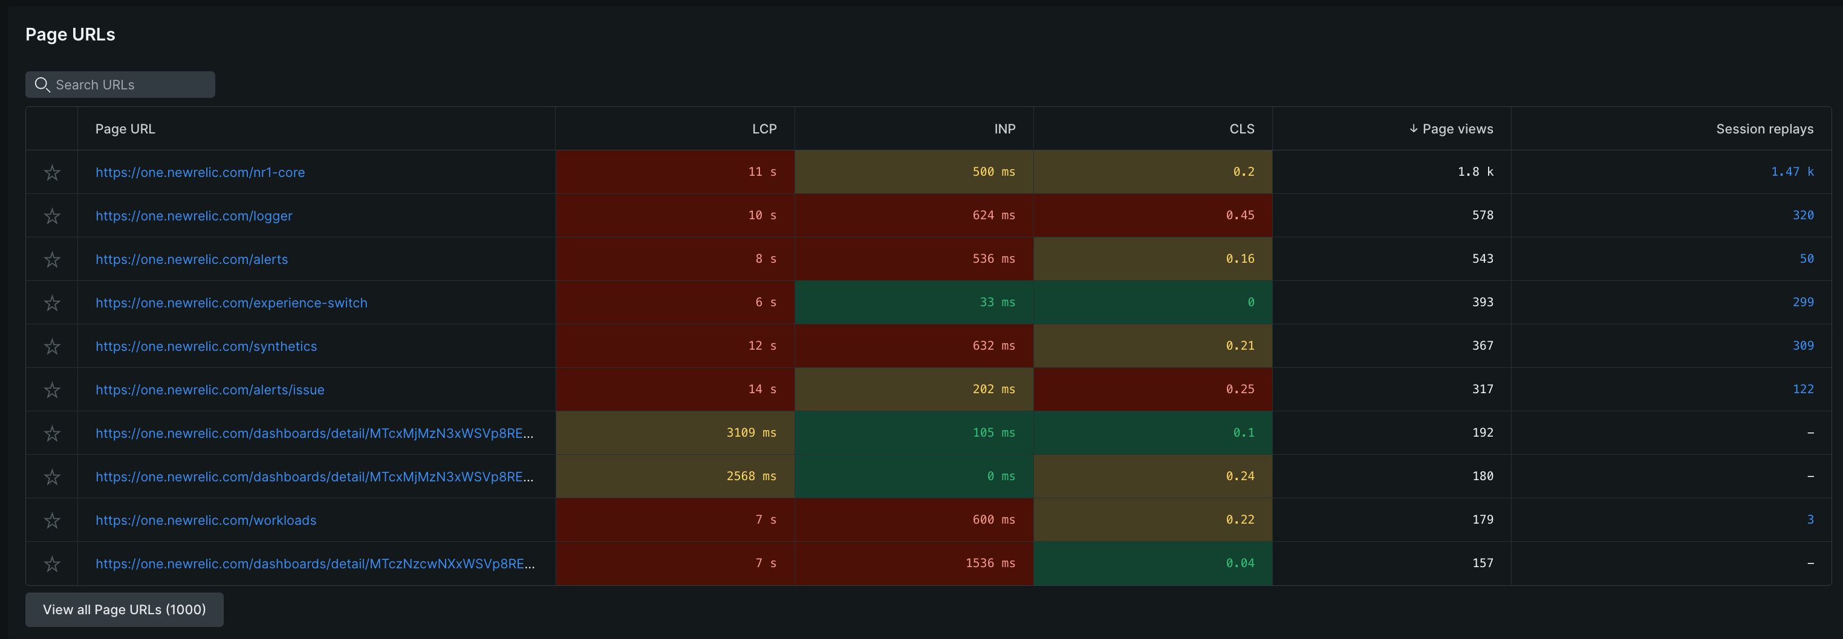Sort the table by LCP column
This screenshot has height=639, width=1843.
click(764, 129)
